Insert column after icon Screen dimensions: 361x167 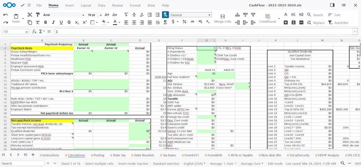[x=245, y=23]
